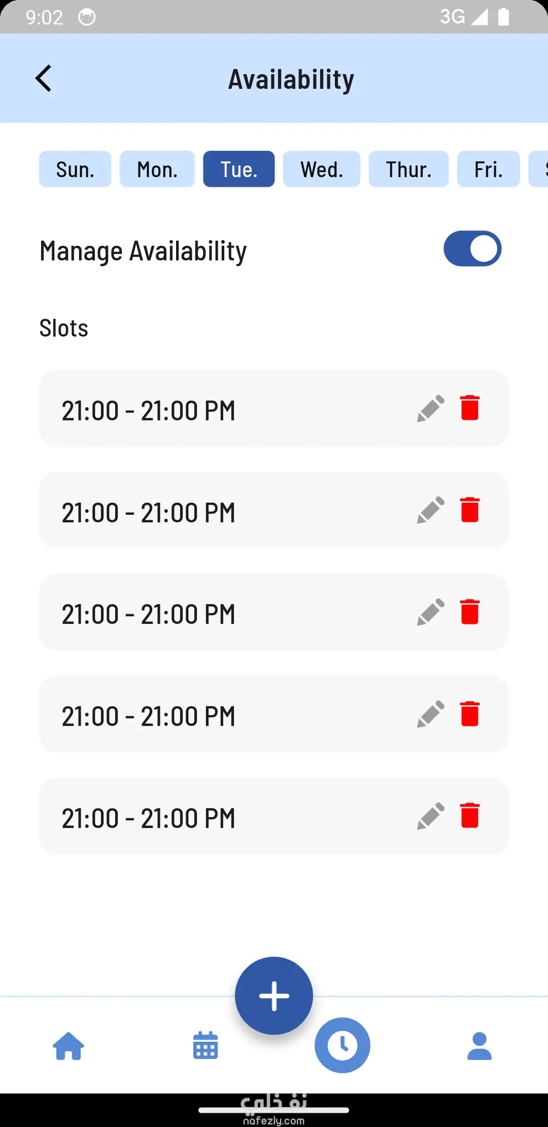Delete the fifth time slot
The image size is (548, 1127).
[x=470, y=816]
